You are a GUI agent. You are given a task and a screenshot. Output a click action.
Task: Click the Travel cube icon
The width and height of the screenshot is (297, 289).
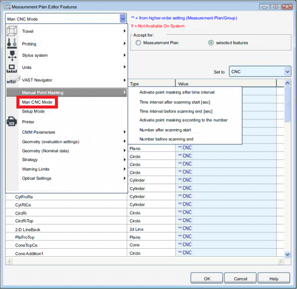[x=12, y=31]
